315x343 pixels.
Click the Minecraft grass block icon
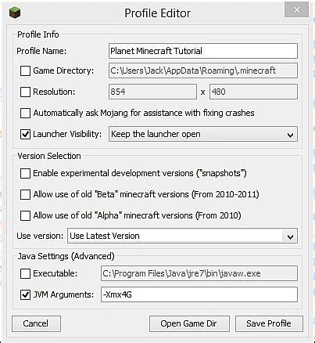click(x=15, y=13)
